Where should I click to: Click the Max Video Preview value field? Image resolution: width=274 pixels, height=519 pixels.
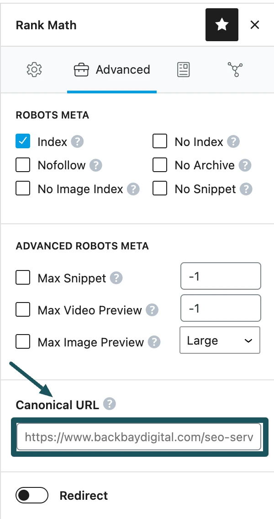221,308
